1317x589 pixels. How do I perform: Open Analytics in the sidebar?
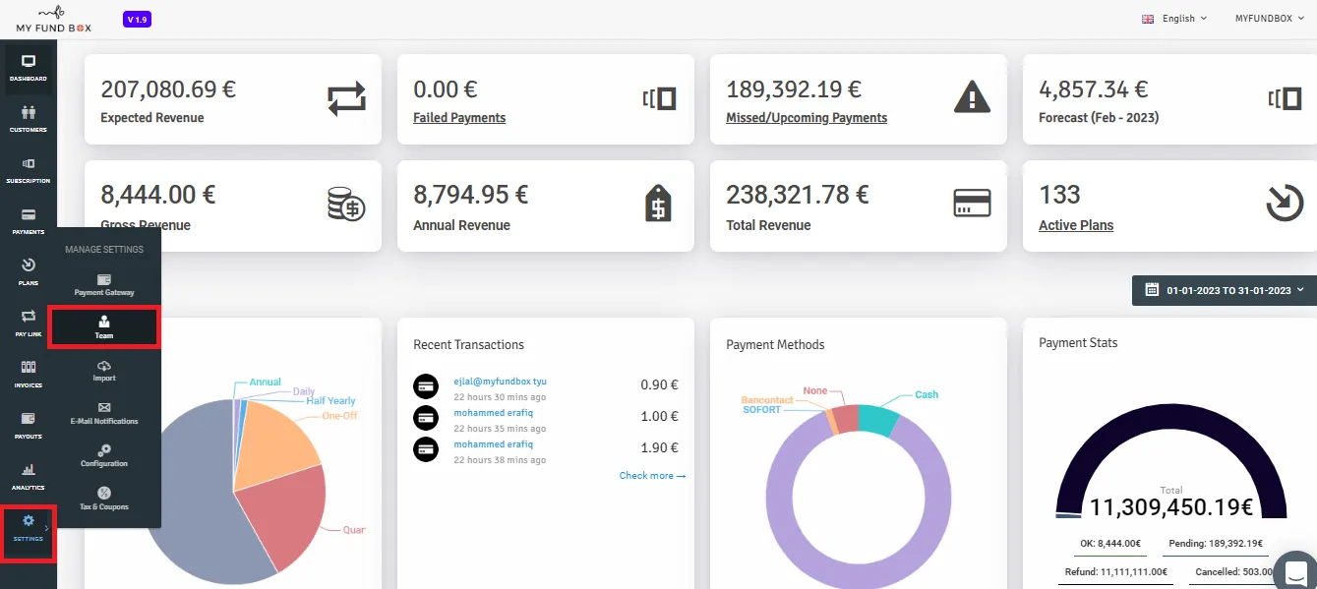point(28,476)
